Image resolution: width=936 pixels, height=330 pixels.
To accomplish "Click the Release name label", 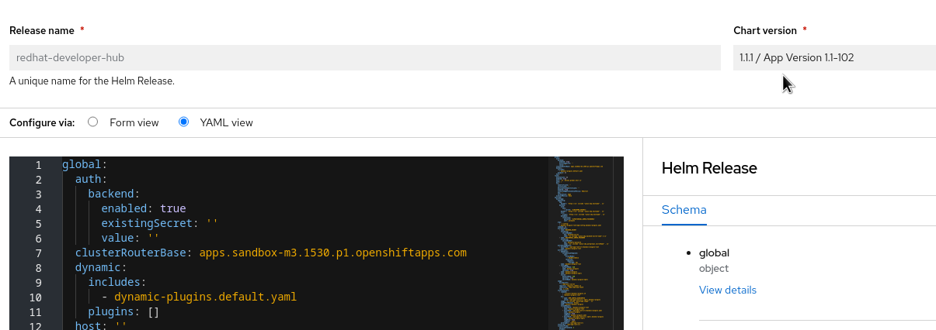I will coord(42,30).
